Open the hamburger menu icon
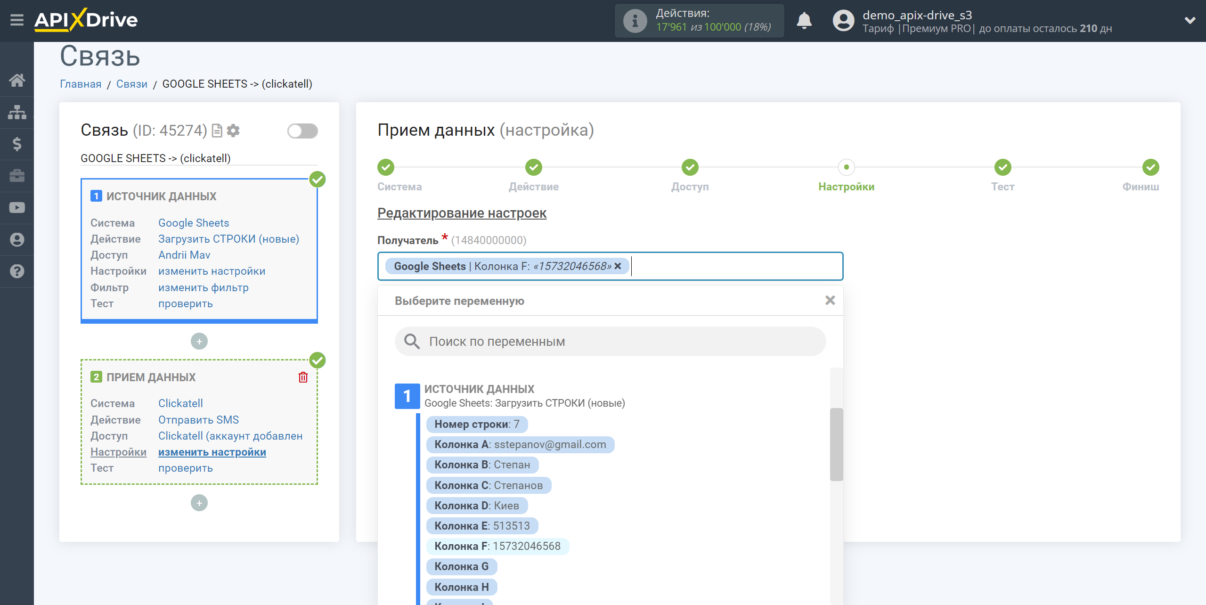The image size is (1206, 605). (17, 20)
